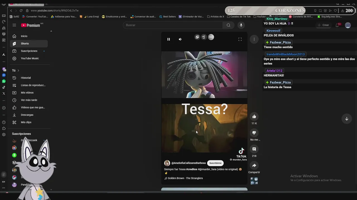Mute the Shorts video volume
357x200 pixels.
(x=180, y=39)
